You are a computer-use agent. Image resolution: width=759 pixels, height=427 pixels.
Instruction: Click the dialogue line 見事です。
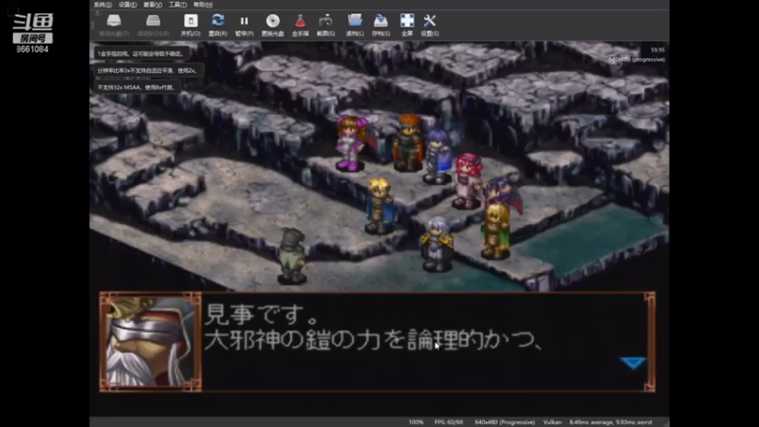[262, 315]
